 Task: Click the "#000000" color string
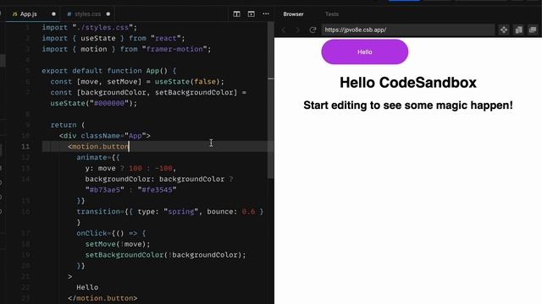click(109, 103)
